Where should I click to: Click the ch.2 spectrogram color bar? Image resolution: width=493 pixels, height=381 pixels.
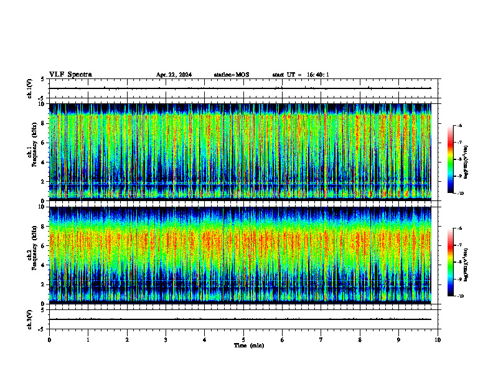click(451, 262)
